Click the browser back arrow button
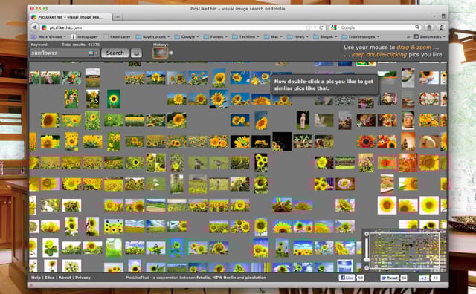The height and width of the screenshot is (294, 476). click(x=34, y=27)
